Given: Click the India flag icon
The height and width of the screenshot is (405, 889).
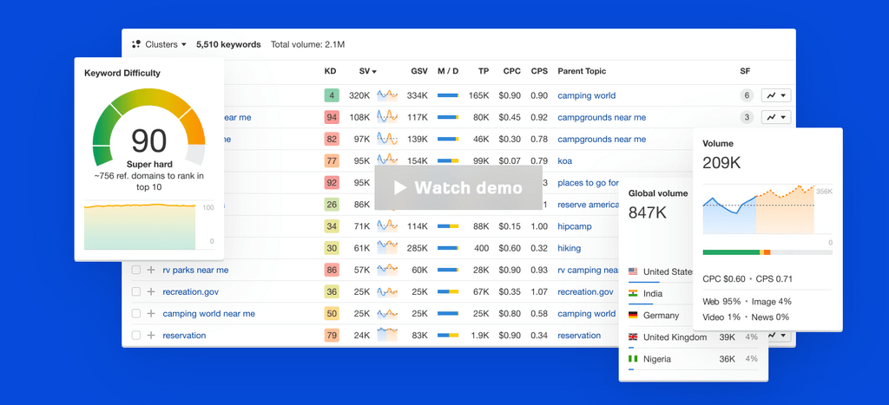Looking at the screenshot, I should [633, 293].
